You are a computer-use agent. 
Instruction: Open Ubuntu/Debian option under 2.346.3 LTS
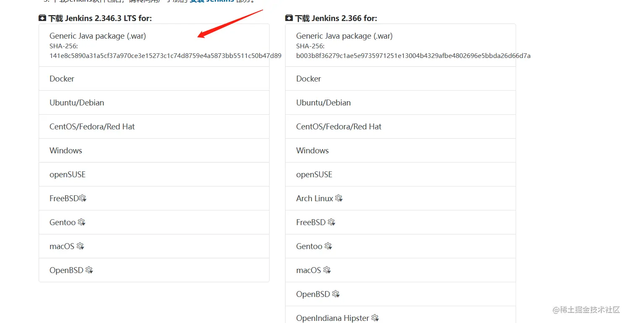[154, 102]
